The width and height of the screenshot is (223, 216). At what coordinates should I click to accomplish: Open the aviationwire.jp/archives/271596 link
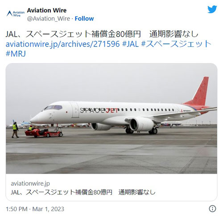point(62,44)
